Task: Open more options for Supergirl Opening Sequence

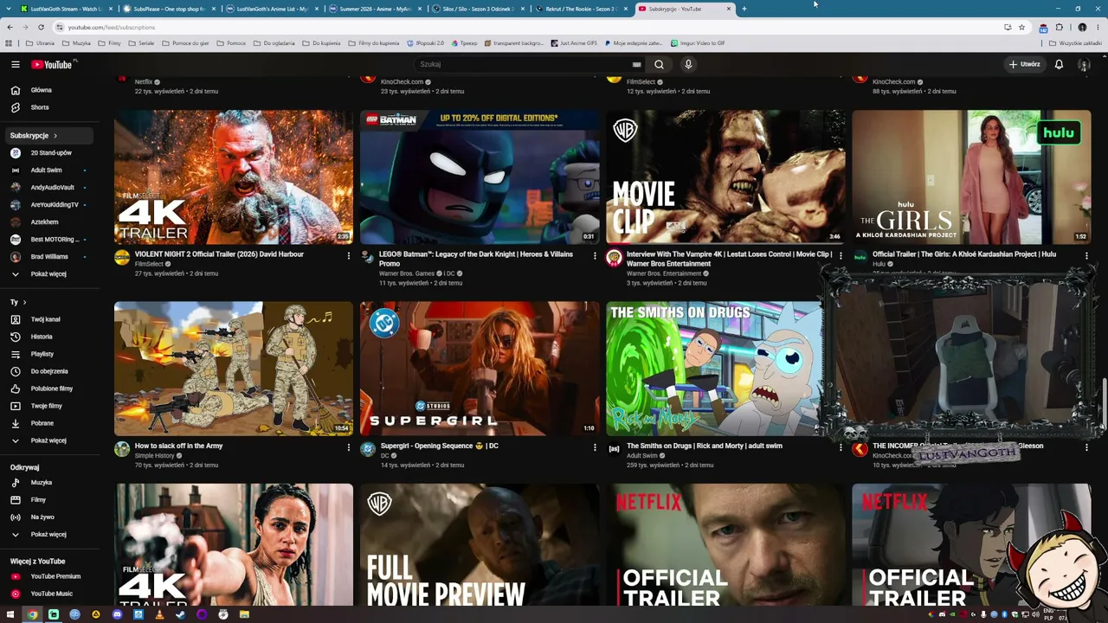Action: tap(595, 447)
